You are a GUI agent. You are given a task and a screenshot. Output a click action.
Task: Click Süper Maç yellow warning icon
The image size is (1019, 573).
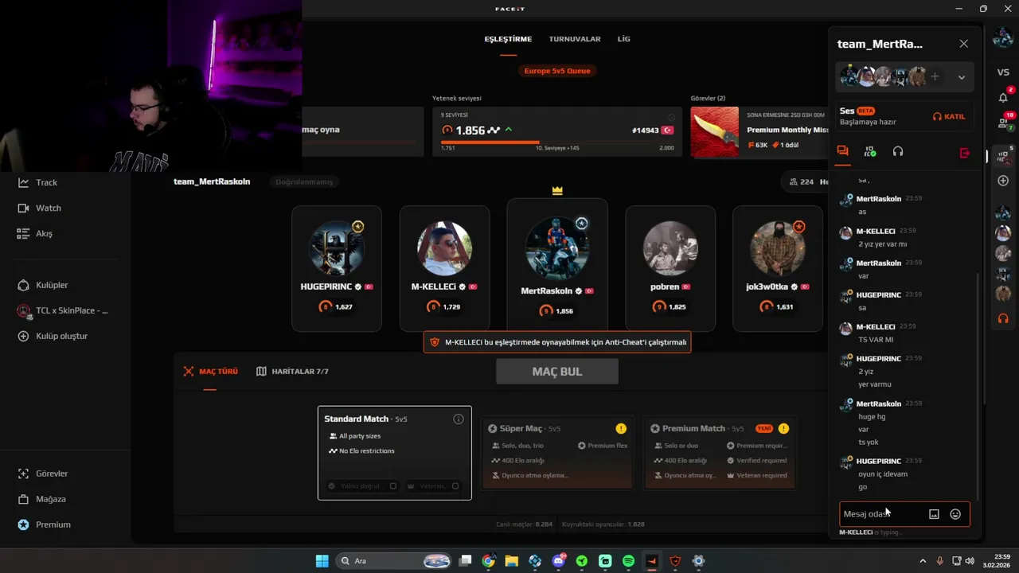[x=621, y=428]
